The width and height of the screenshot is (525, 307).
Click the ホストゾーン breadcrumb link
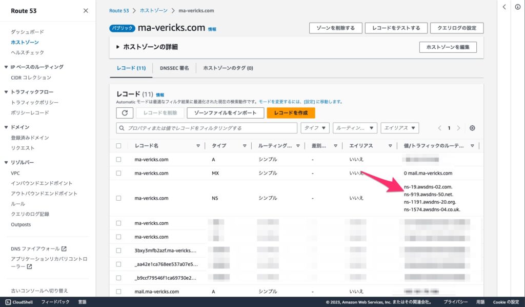click(x=154, y=11)
